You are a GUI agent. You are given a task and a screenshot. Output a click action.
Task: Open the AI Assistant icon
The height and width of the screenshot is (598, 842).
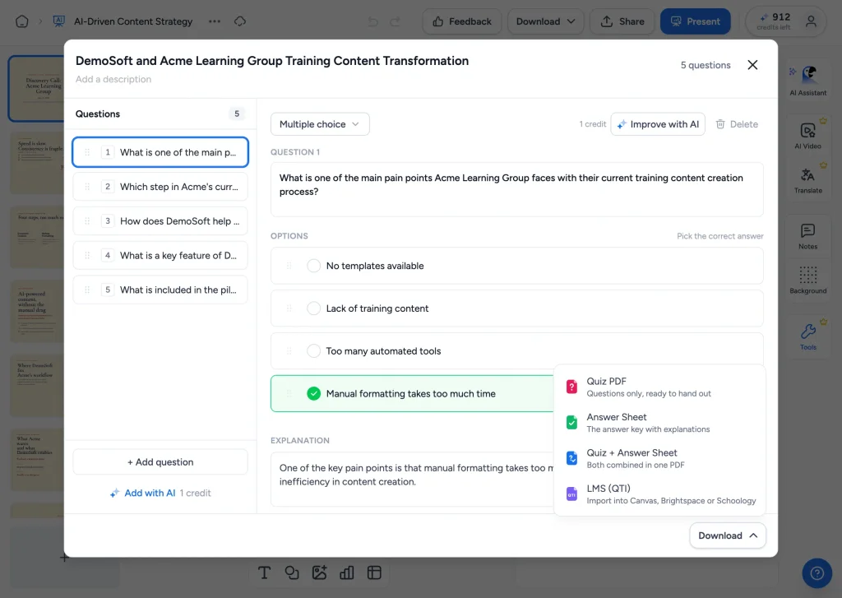tap(808, 75)
